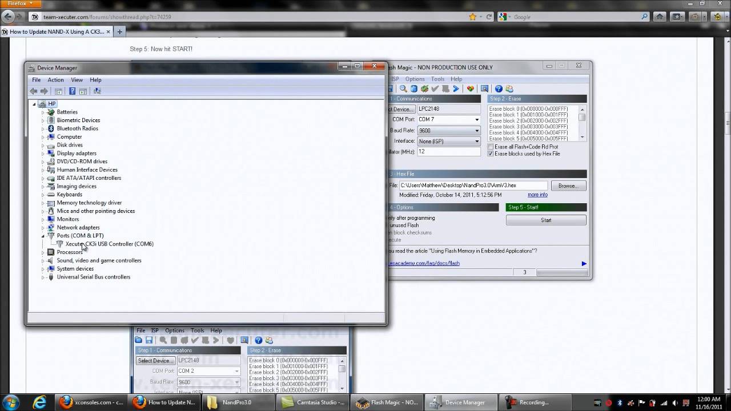Screen dimensions: 731x411
Task: Select Xecuter CK3i USB Controller (COM6)
Action: [109, 244]
